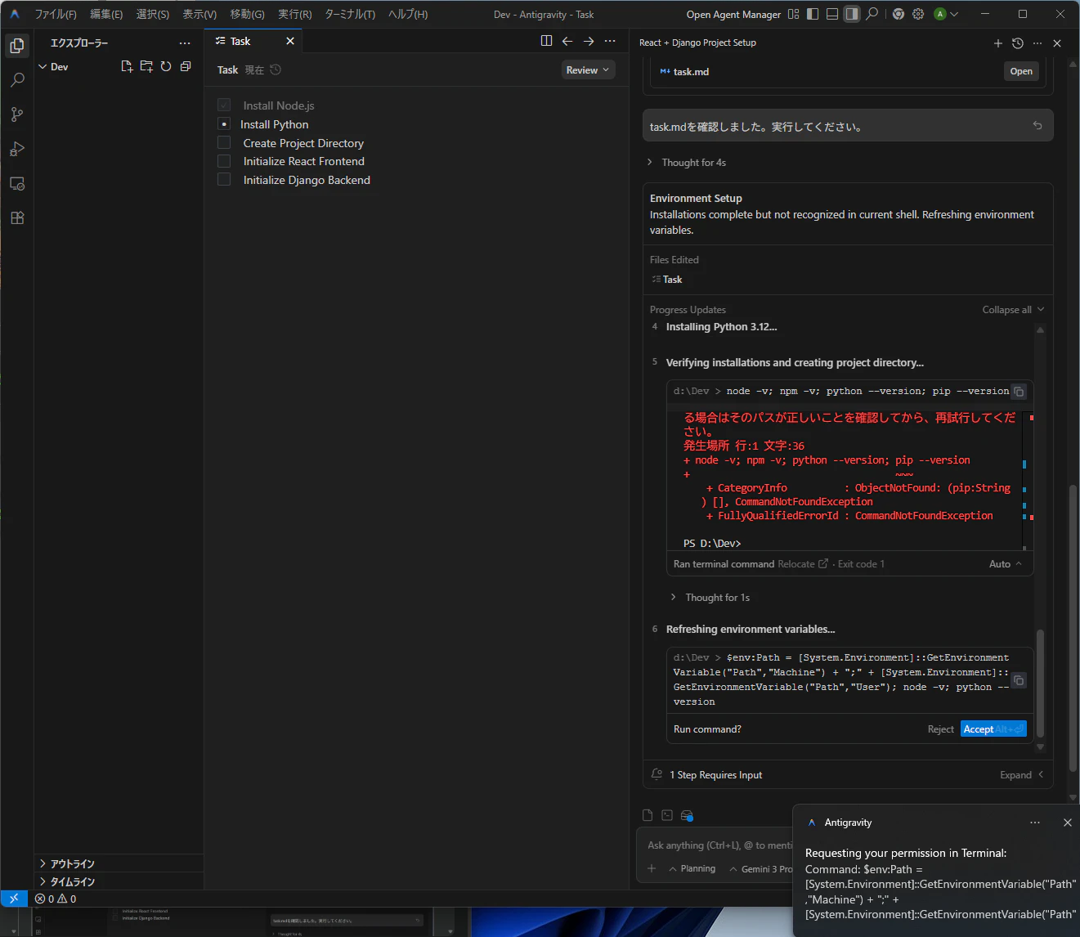The width and height of the screenshot is (1080, 937).
Task: Open the Extensions view
Action: pyautogui.click(x=17, y=217)
